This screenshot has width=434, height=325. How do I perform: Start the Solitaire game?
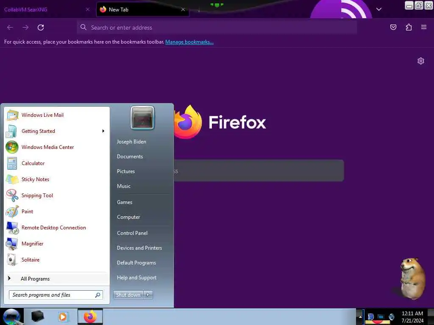click(x=57, y=259)
